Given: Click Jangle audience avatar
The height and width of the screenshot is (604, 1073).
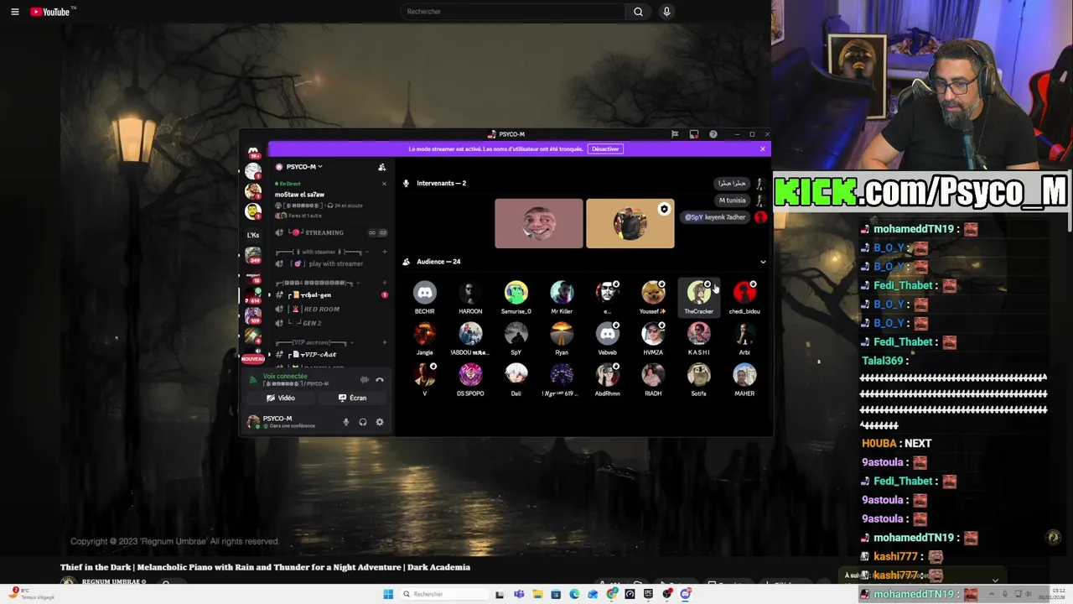Looking at the screenshot, I should click(x=425, y=334).
